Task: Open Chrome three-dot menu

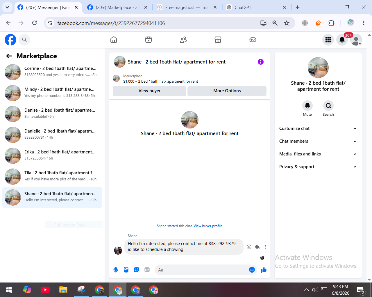Action: (x=364, y=23)
